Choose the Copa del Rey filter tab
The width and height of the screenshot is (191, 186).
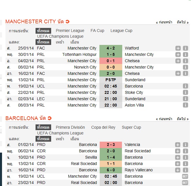pyautogui.click(x=103, y=127)
